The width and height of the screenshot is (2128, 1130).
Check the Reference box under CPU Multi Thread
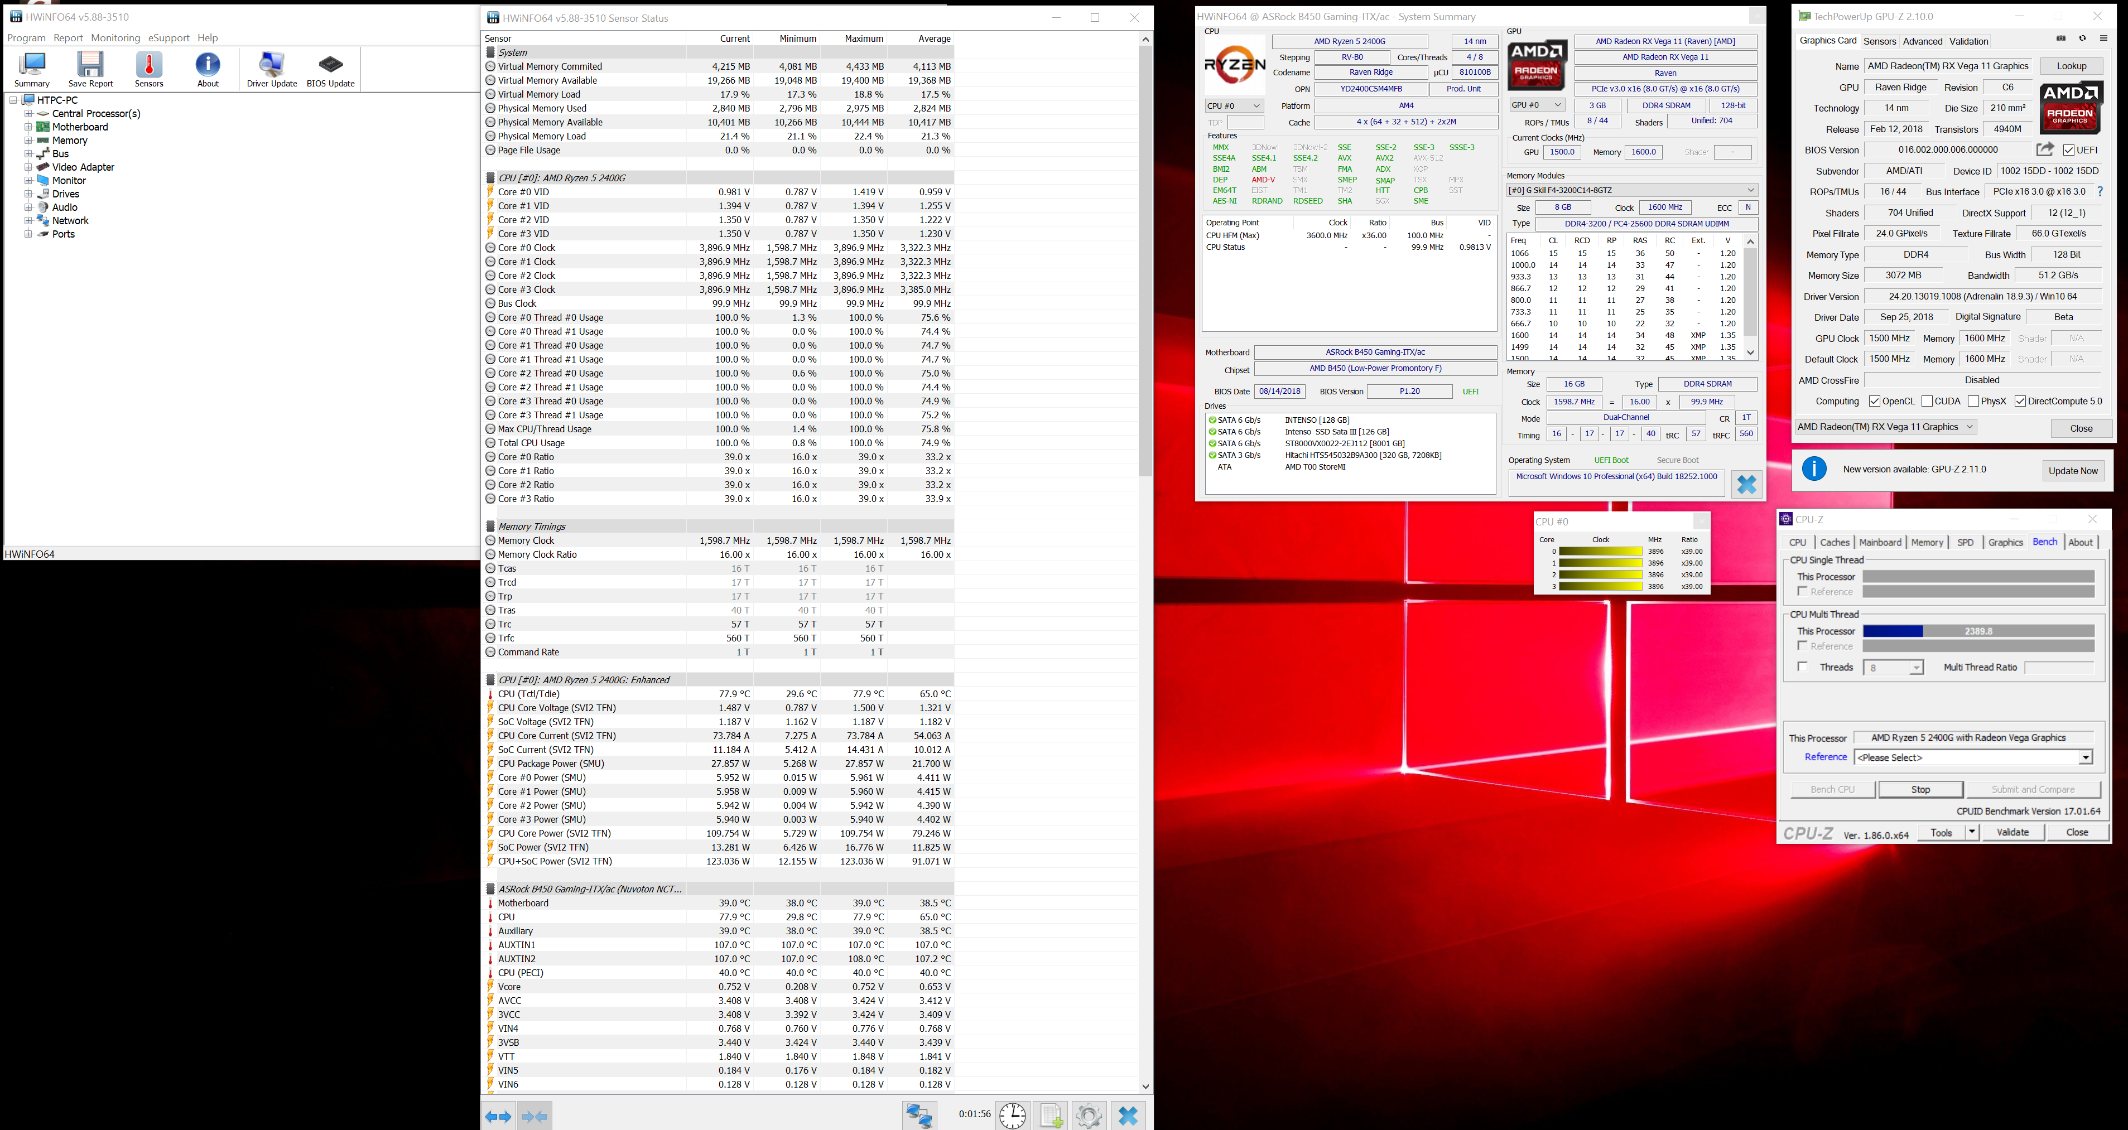tap(1803, 646)
